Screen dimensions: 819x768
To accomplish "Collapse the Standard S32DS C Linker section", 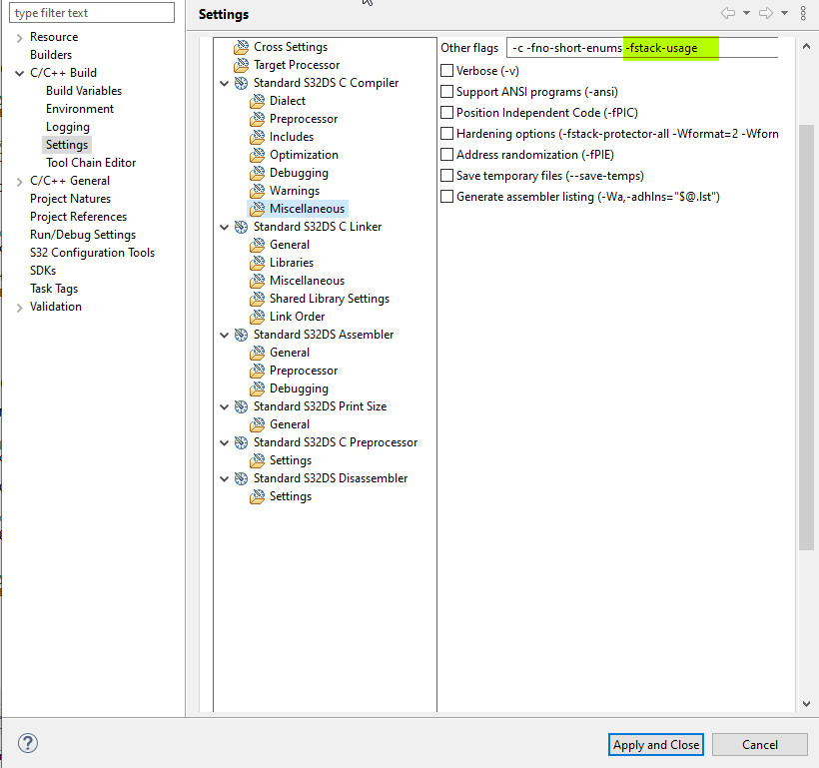I will [x=225, y=226].
